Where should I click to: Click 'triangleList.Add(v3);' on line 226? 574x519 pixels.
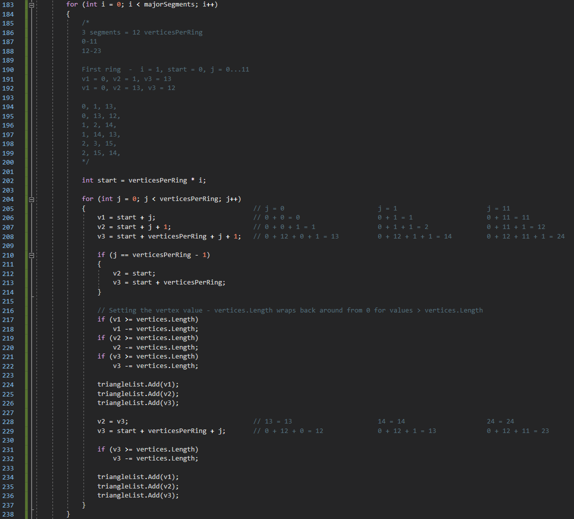pos(138,403)
